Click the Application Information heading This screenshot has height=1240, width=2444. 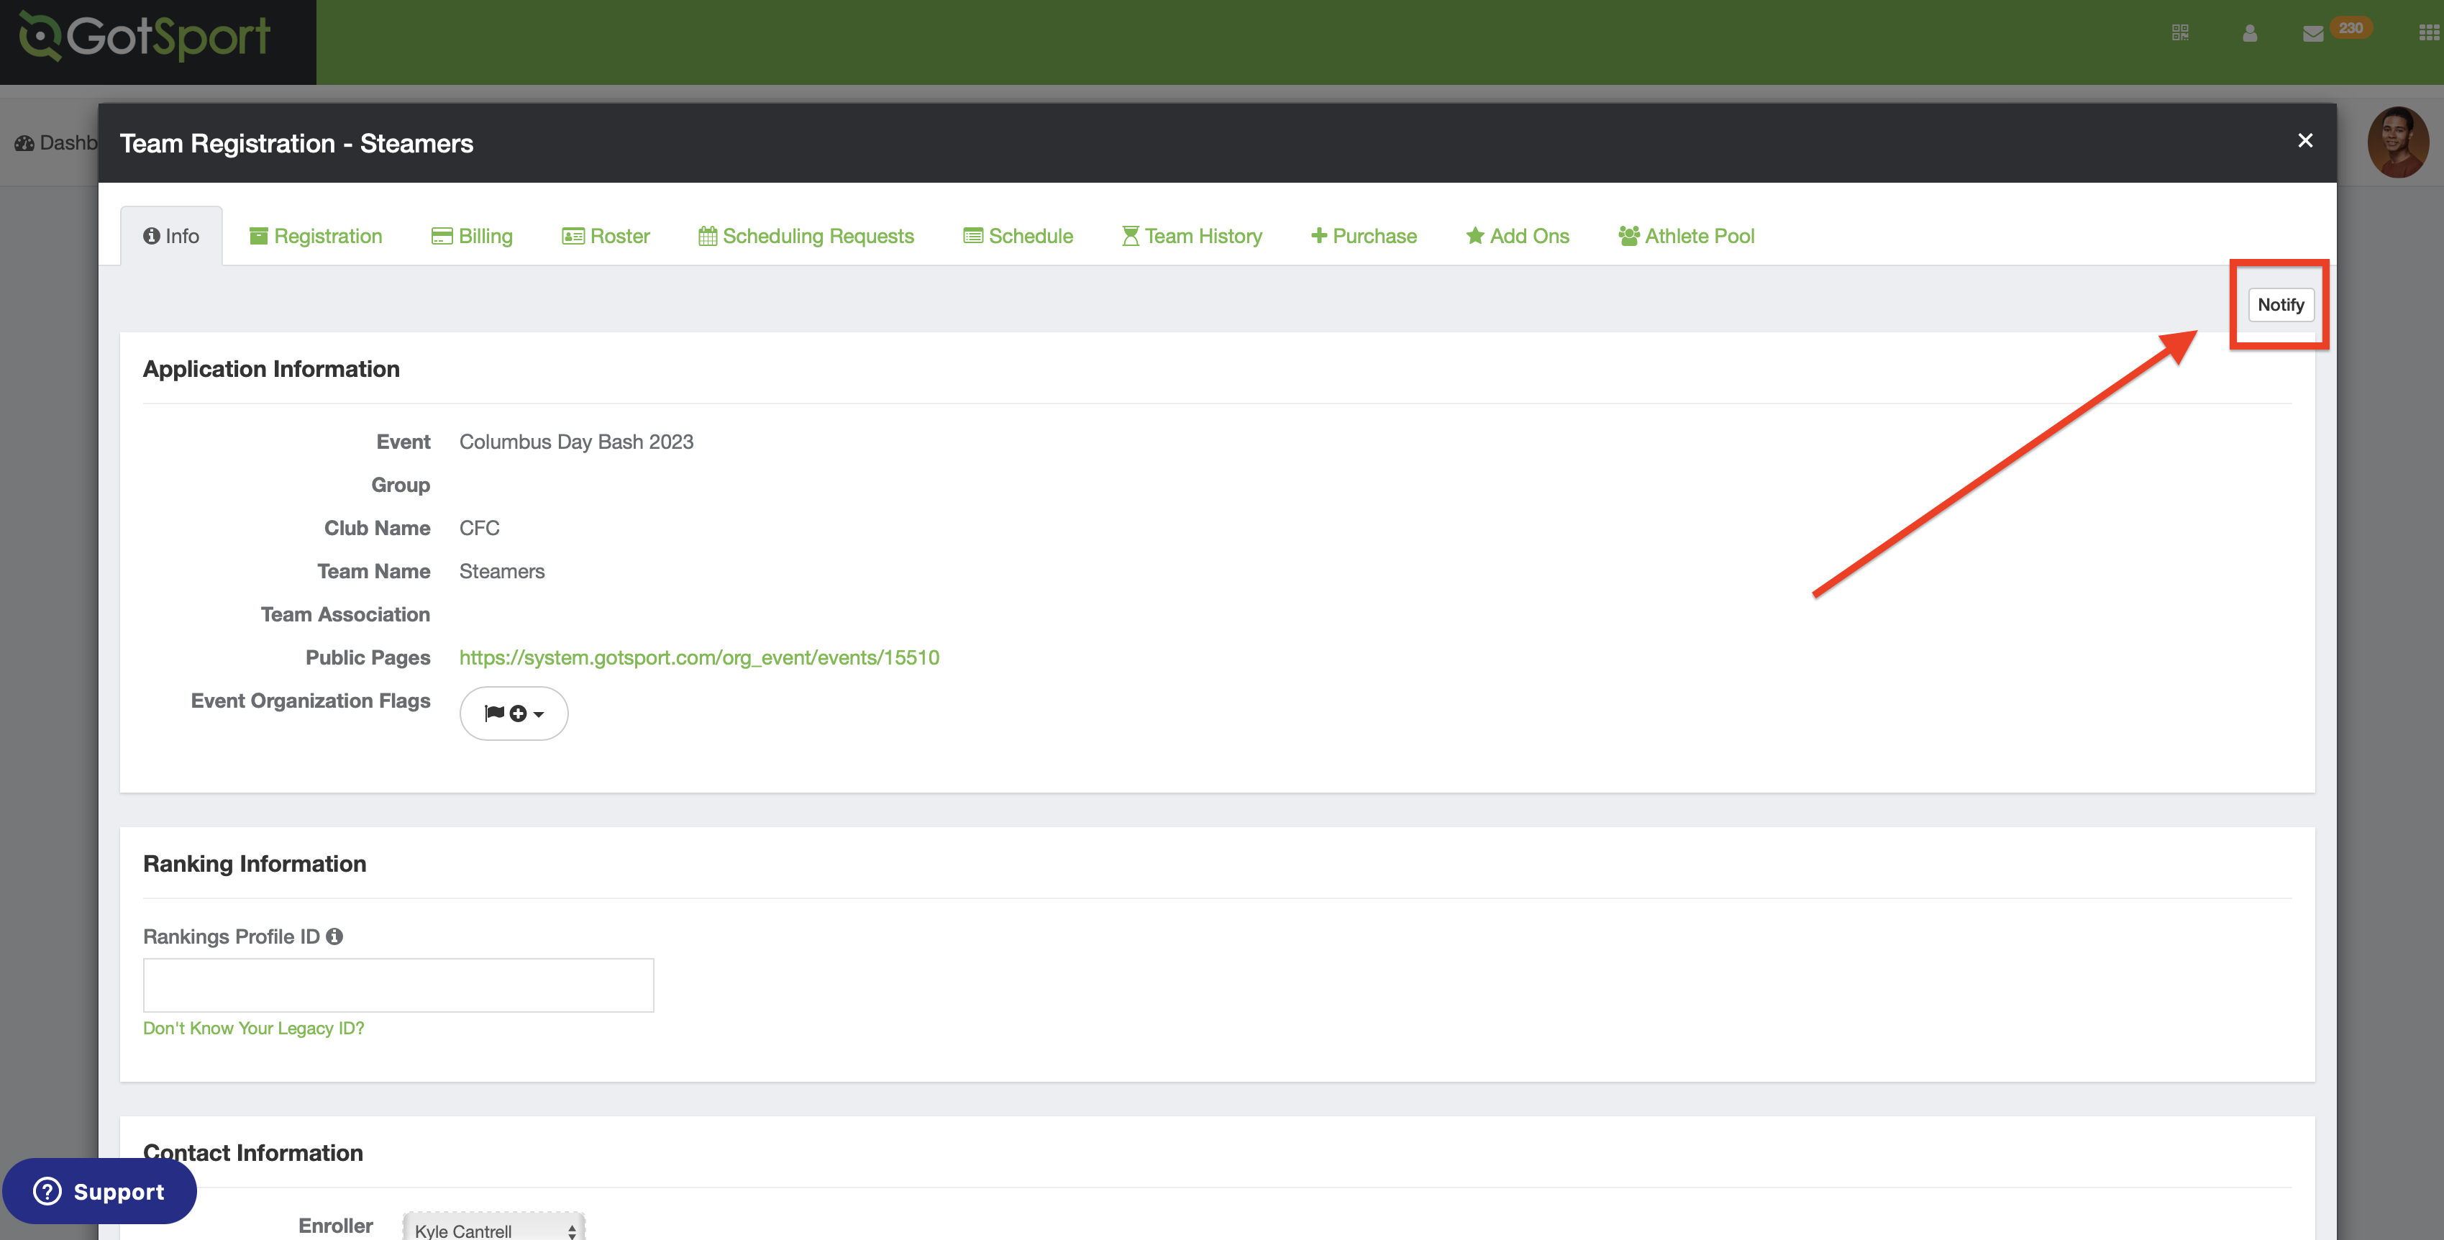(271, 369)
